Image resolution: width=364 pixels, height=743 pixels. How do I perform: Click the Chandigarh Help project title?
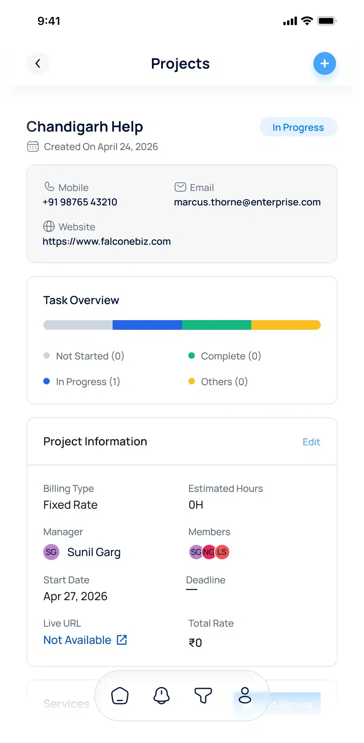pyautogui.click(x=85, y=127)
